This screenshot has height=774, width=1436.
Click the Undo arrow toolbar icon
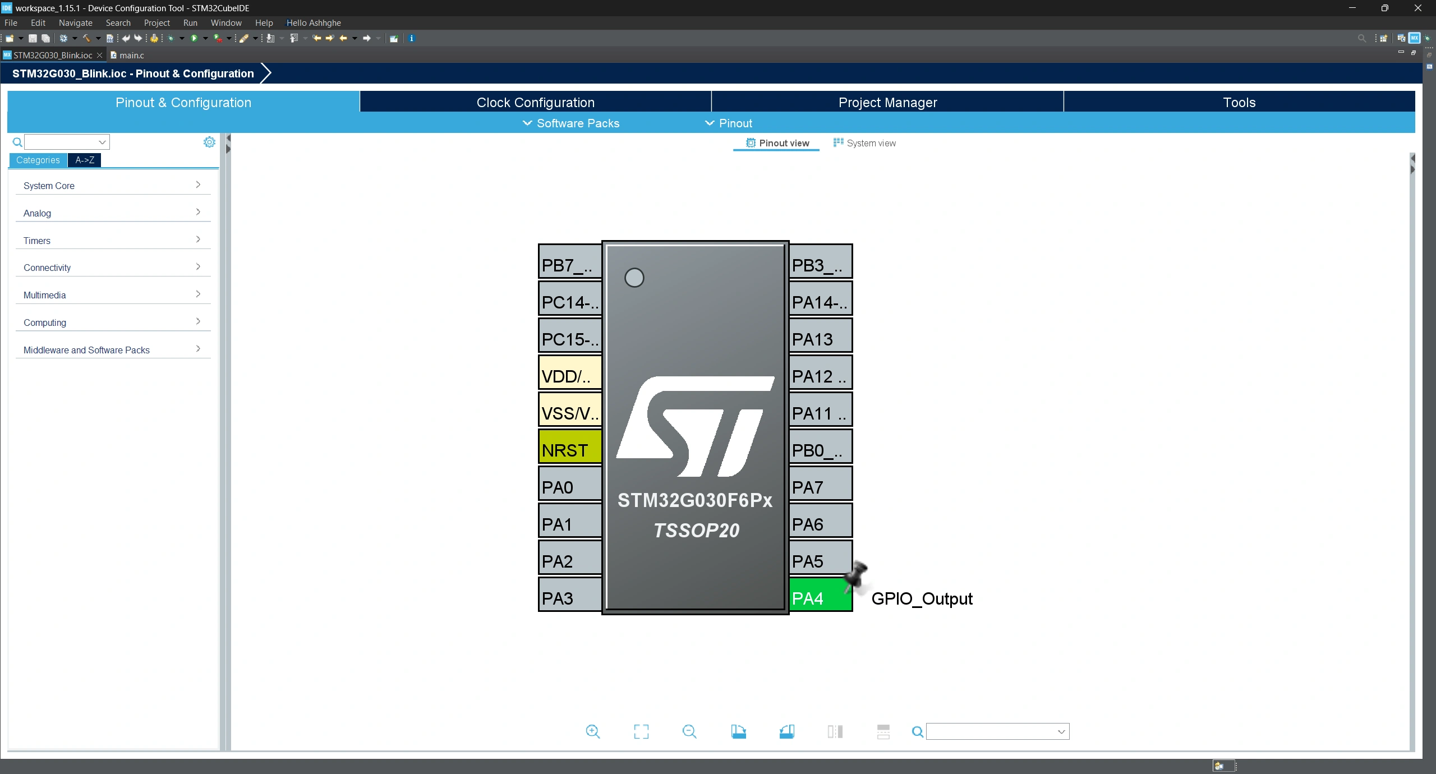pyautogui.click(x=126, y=38)
